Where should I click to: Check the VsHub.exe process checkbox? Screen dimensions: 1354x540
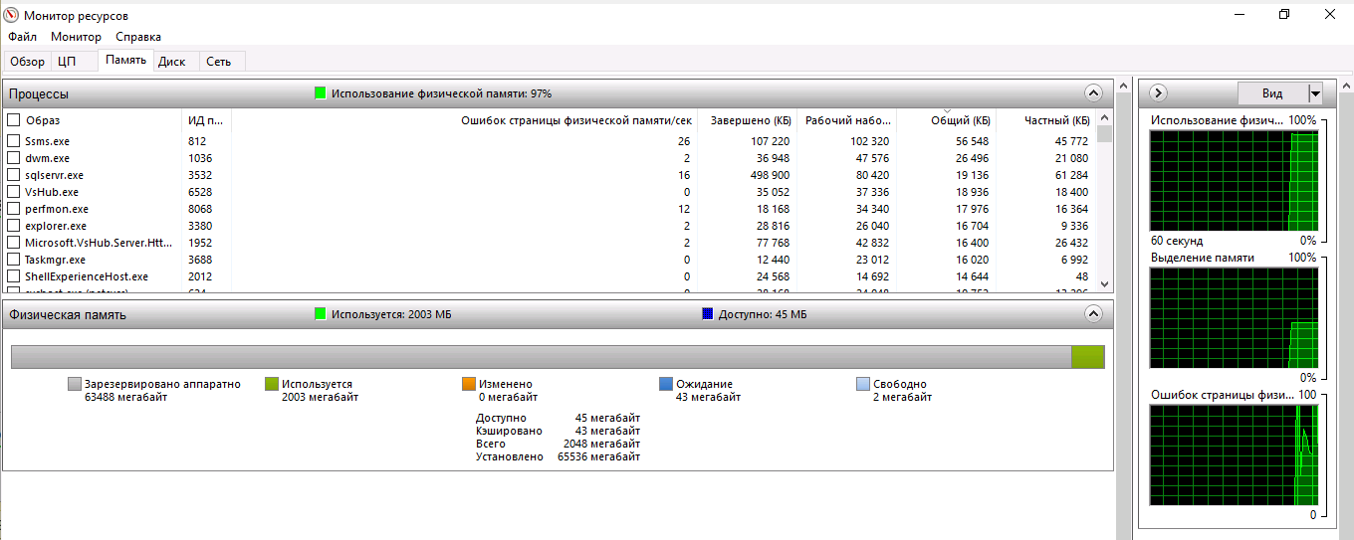pyautogui.click(x=14, y=192)
